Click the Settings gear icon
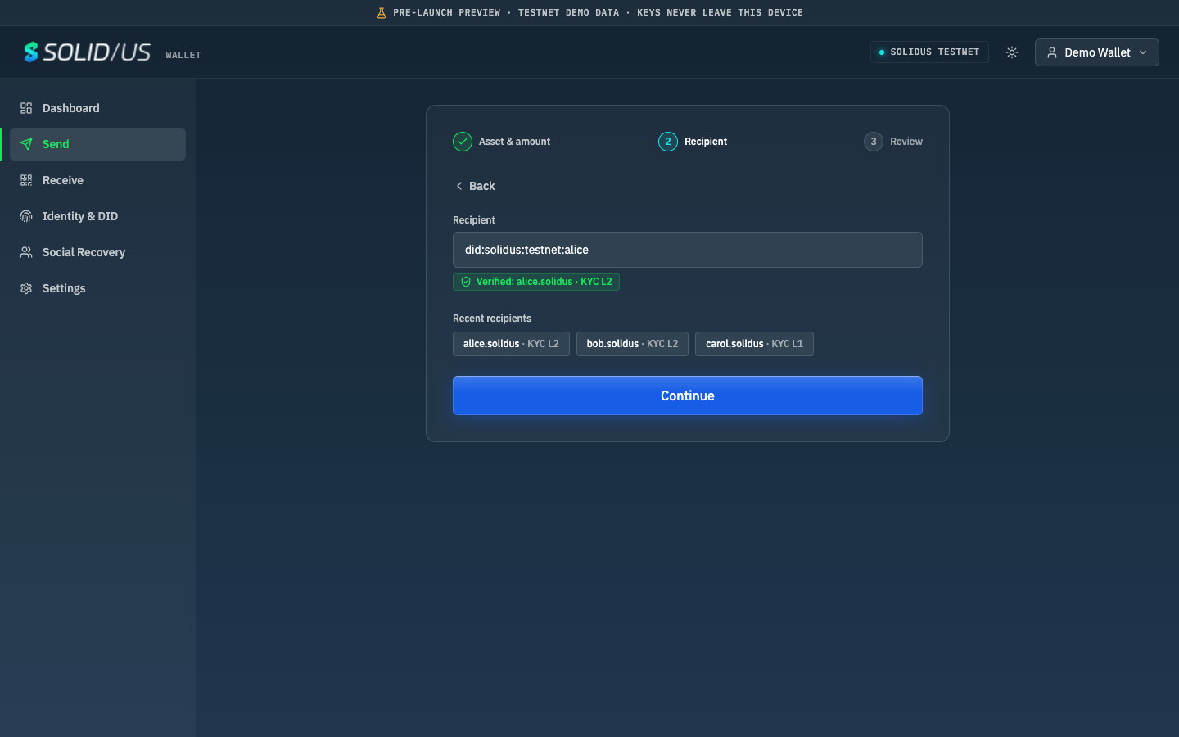 coord(26,288)
